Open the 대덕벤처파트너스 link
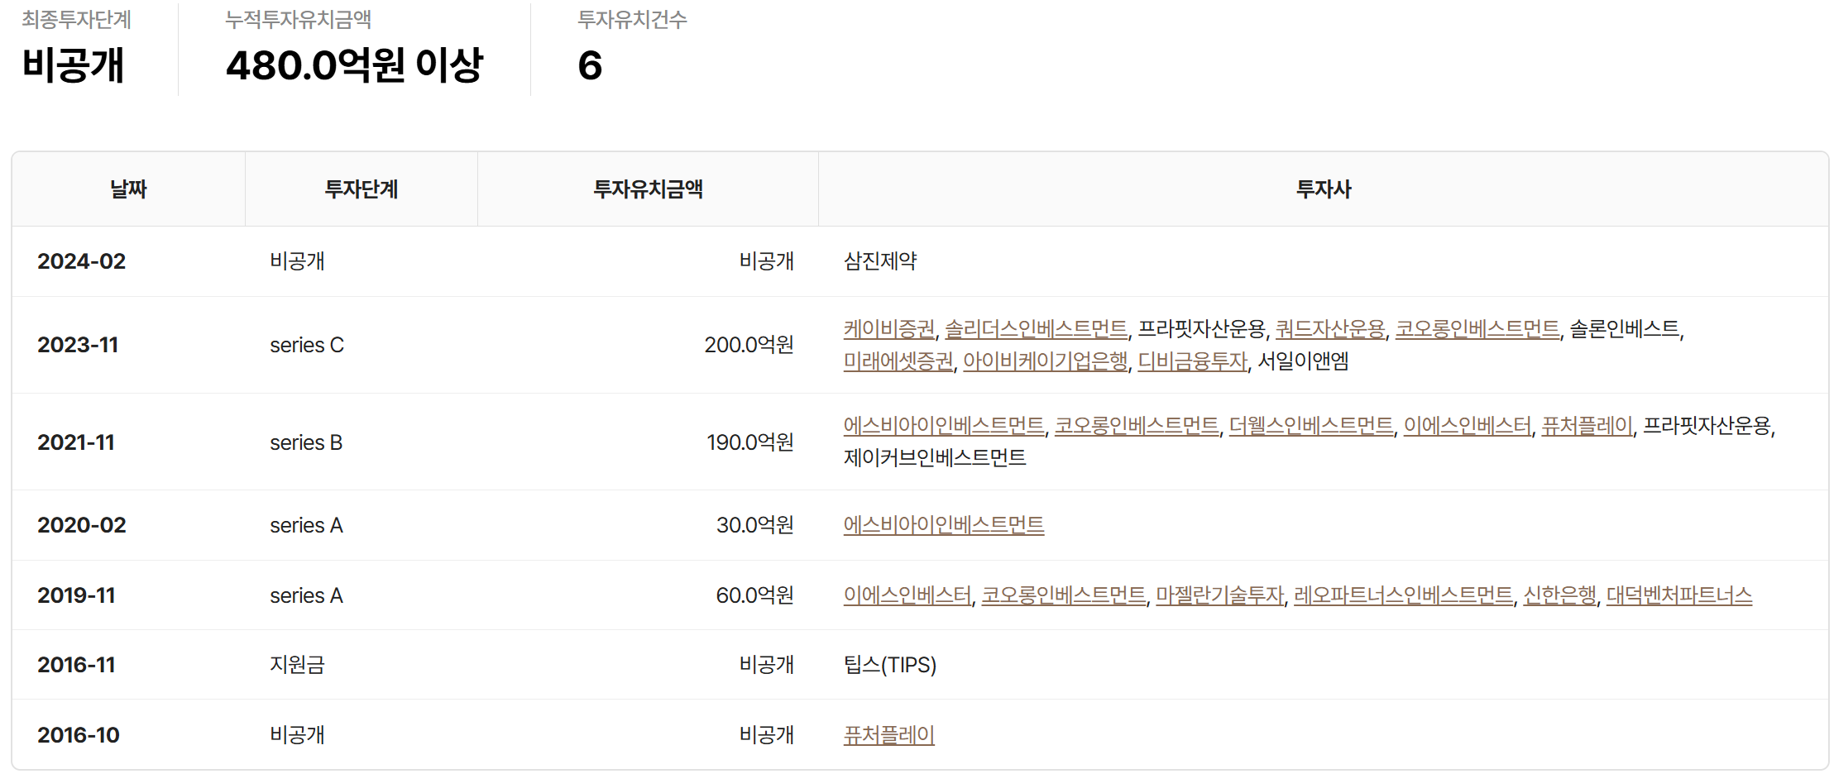The image size is (1834, 774). (x=1678, y=595)
